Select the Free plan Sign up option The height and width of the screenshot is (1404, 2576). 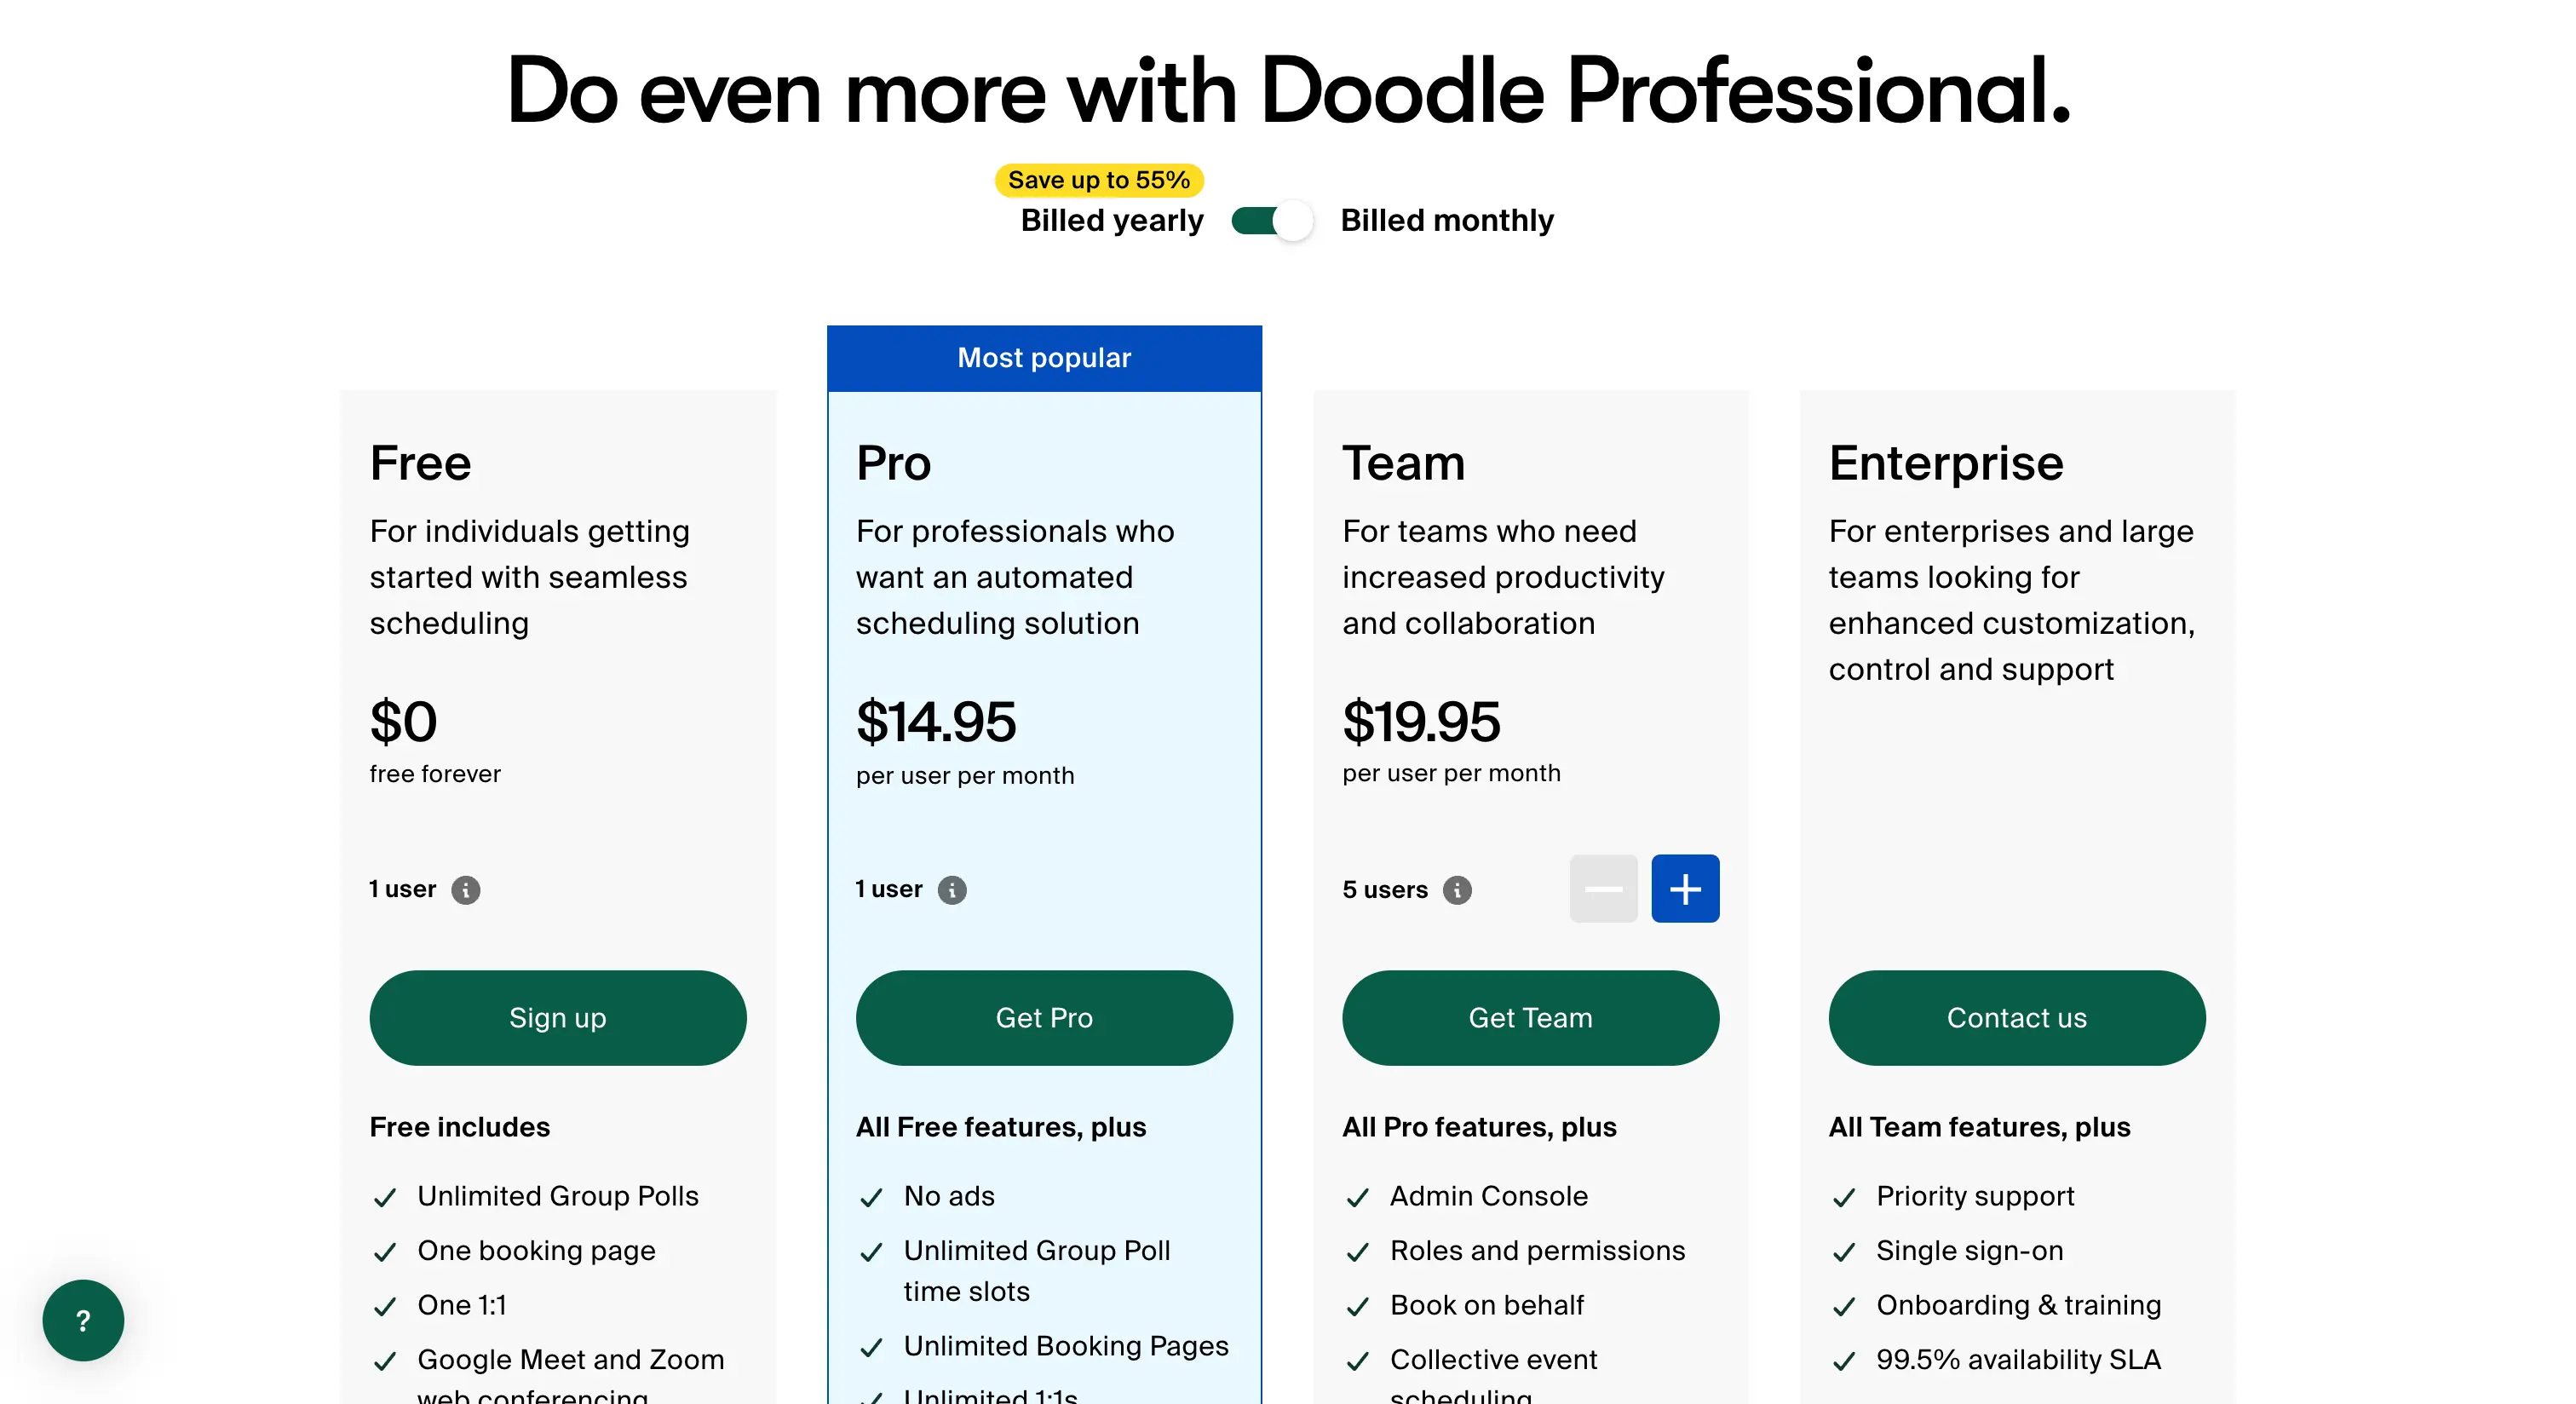coord(557,1016)
